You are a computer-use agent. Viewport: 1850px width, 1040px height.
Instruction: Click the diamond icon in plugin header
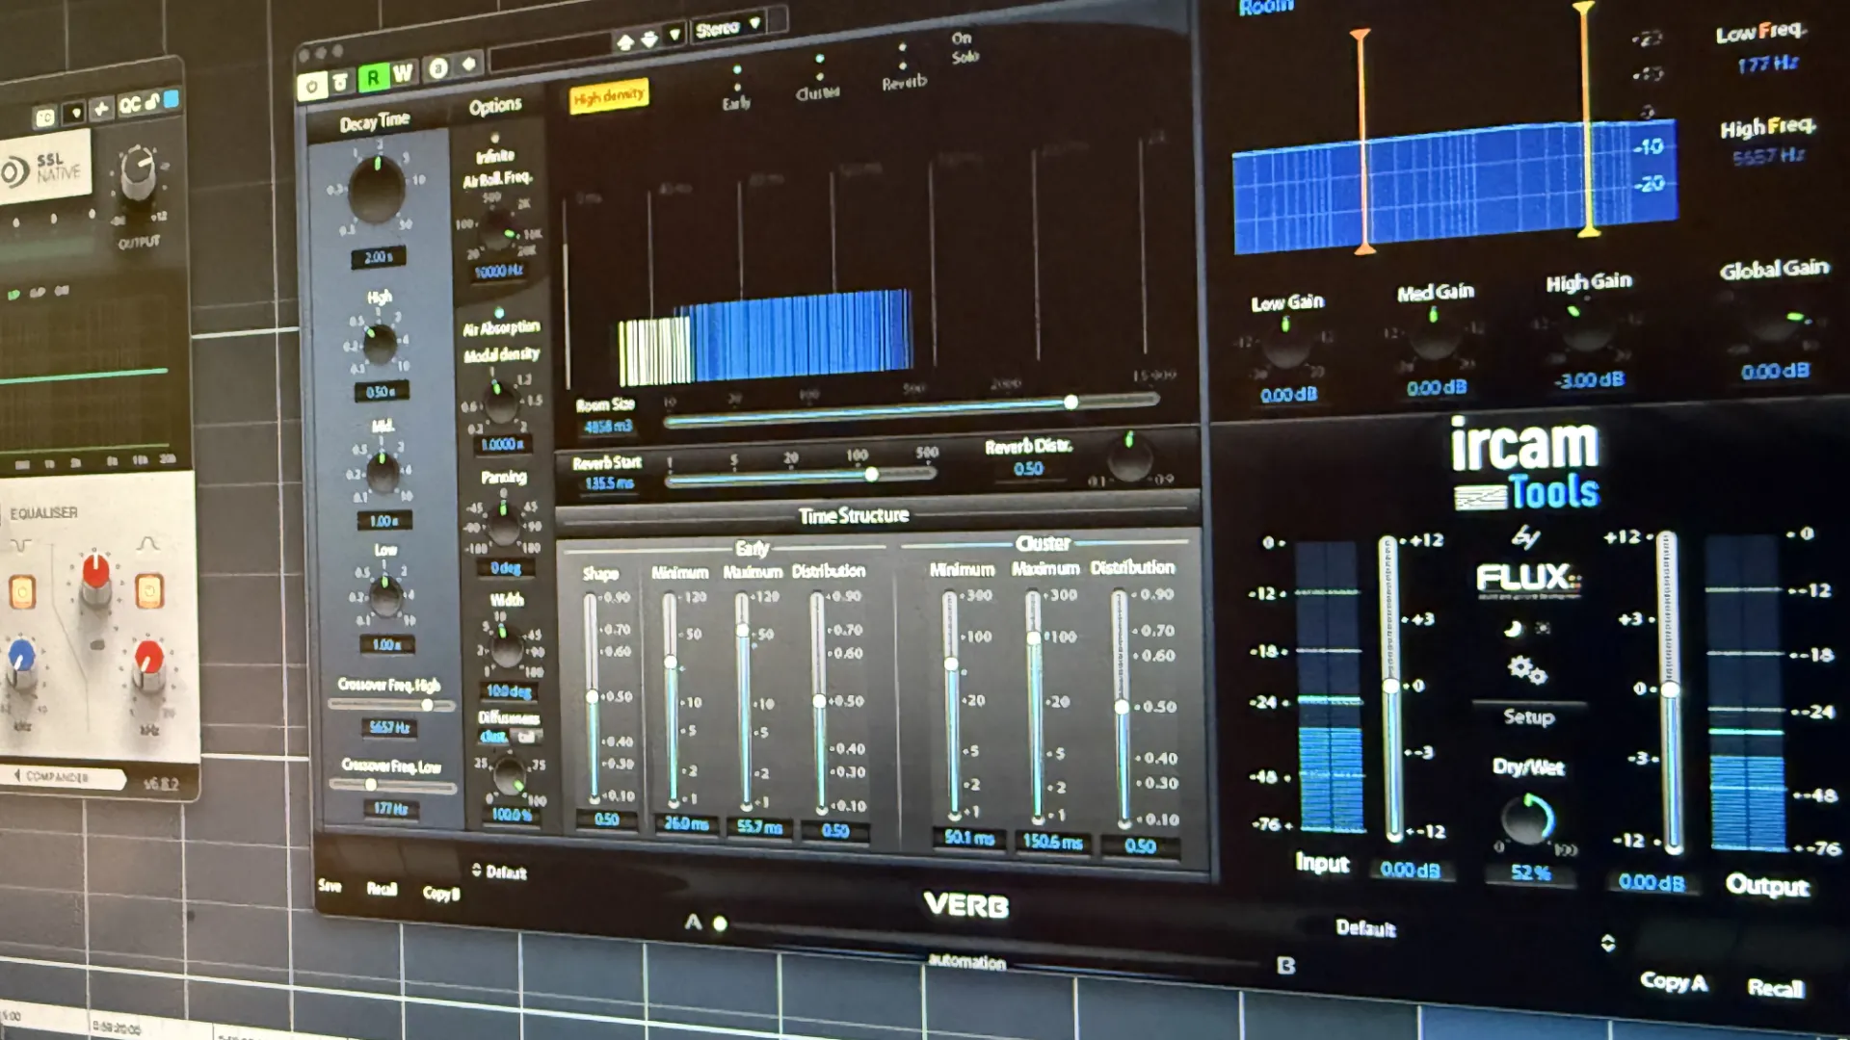coord(469,65)
